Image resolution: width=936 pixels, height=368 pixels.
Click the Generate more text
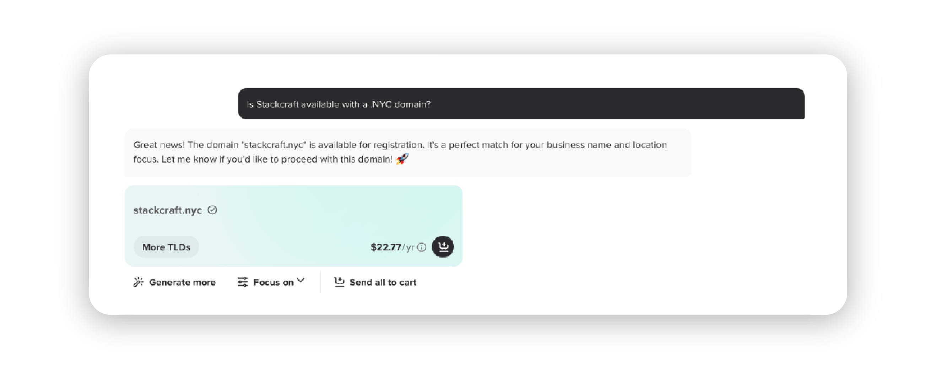tap(182, 282)
